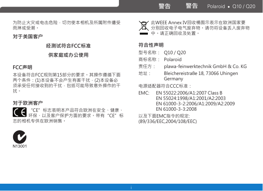Click EN 61000-3-3:2008
This screenshot has height=191, width=263.
(176, 109)
